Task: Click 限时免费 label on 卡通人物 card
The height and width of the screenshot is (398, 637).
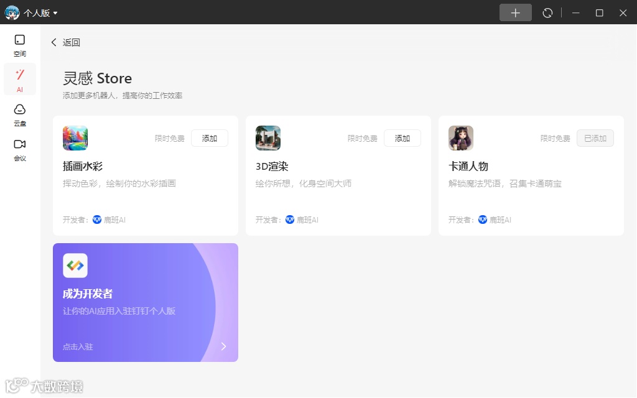Action: (x=556, y=139)
